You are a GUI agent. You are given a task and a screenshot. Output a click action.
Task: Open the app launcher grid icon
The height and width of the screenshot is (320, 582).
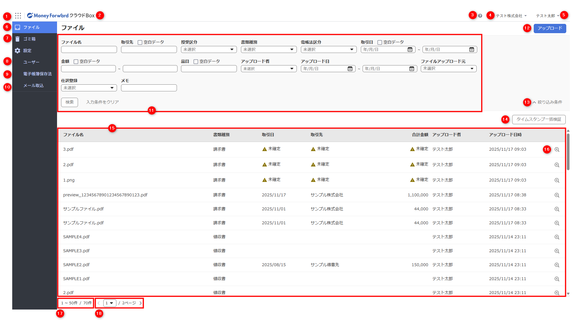pyautogui.click(x=18, y=15)
